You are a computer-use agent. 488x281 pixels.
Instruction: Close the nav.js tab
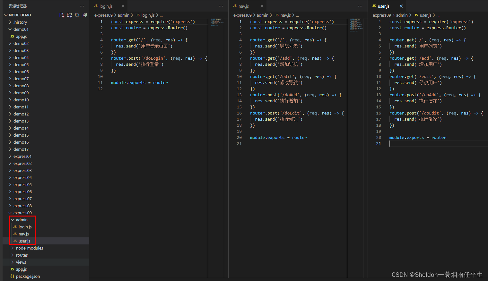(262, 6)
